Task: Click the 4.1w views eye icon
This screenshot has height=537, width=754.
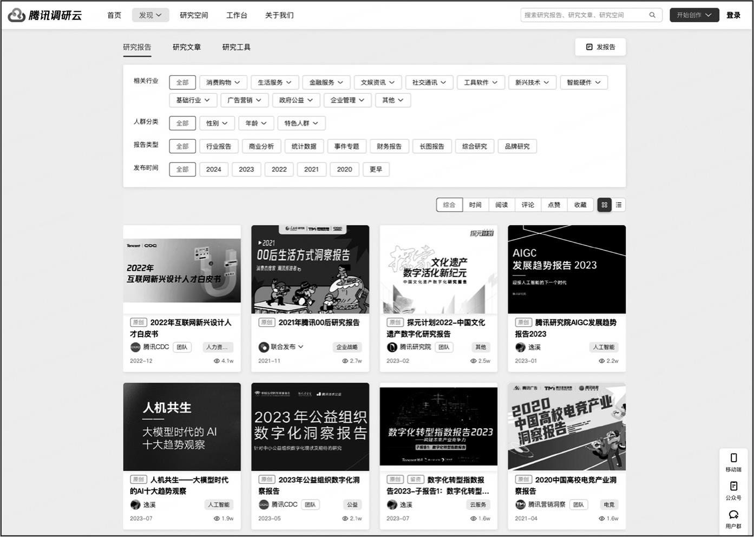Action: pos(217,361)
